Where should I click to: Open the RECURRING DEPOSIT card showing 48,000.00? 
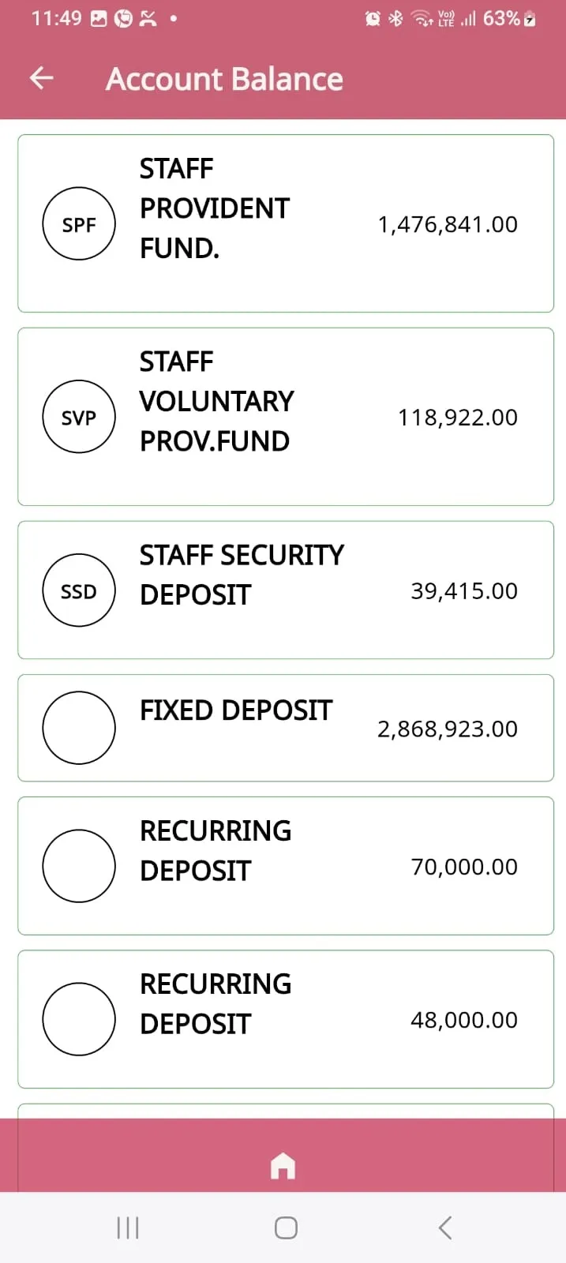coord(285,1019)
